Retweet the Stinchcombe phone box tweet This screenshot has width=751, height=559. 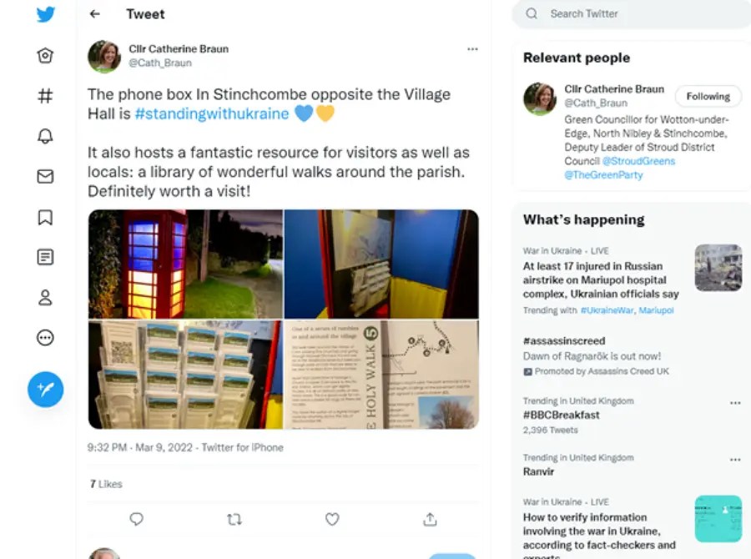tap(234, 519)
